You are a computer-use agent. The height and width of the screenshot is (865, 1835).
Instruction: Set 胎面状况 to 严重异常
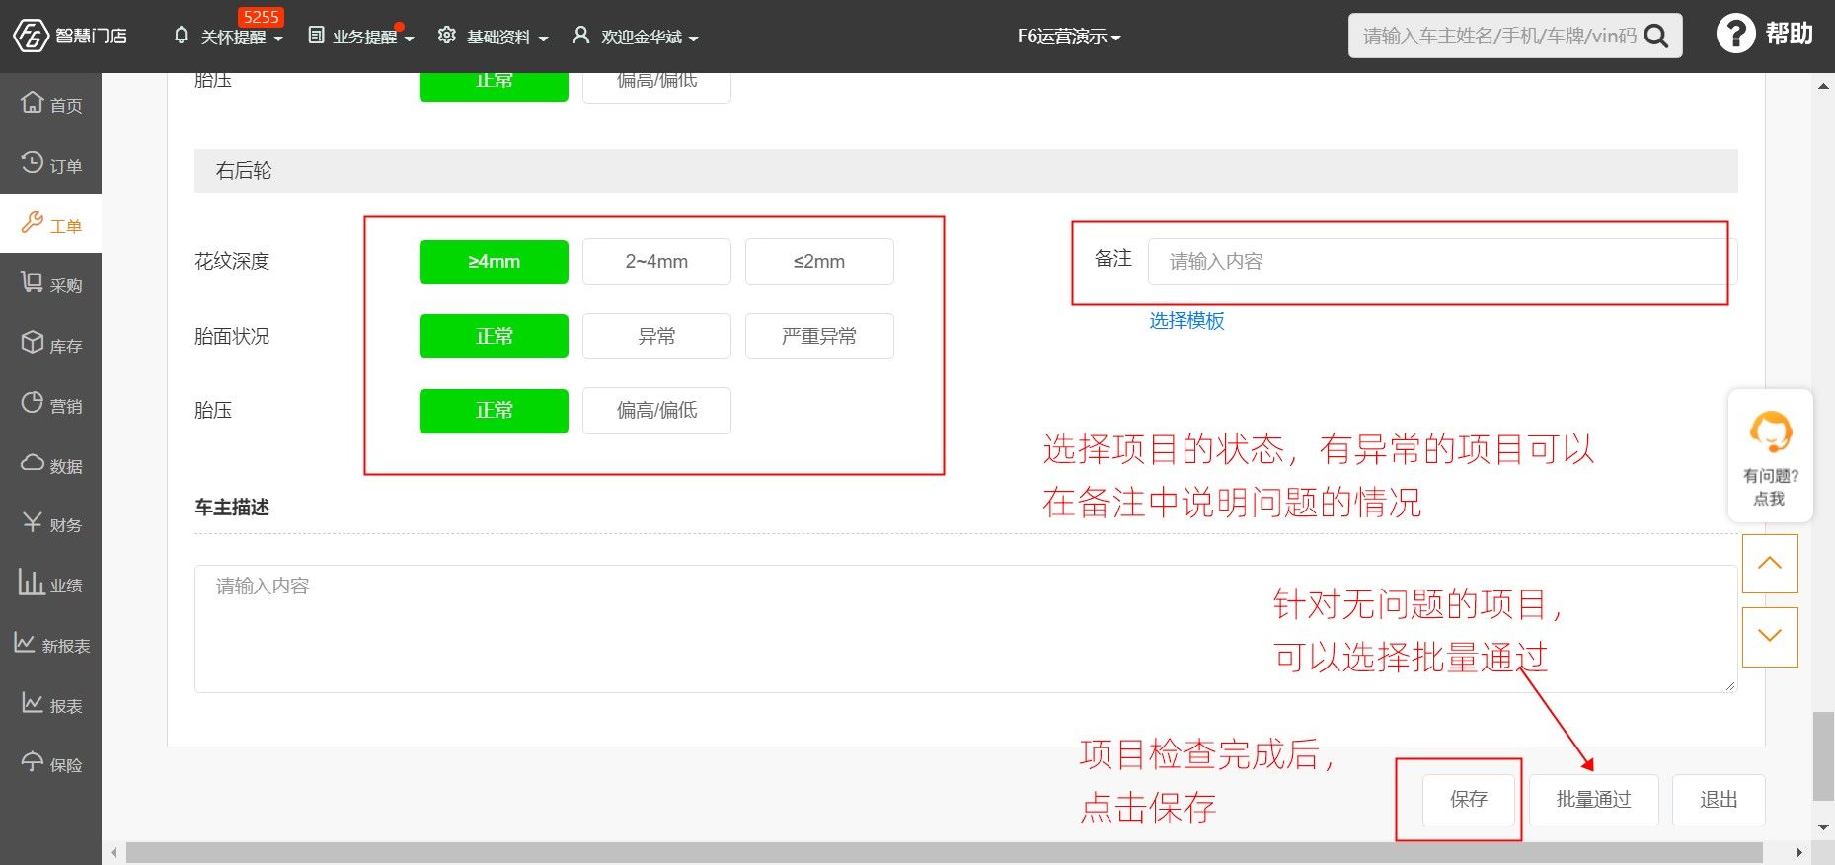[x=819, y=336]
